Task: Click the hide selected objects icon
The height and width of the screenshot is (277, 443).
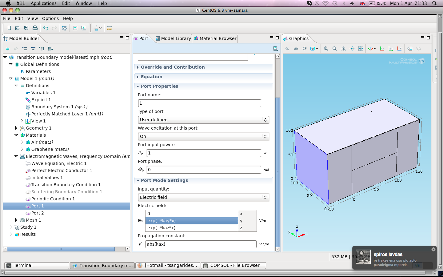Action: [x=287, y=49]
